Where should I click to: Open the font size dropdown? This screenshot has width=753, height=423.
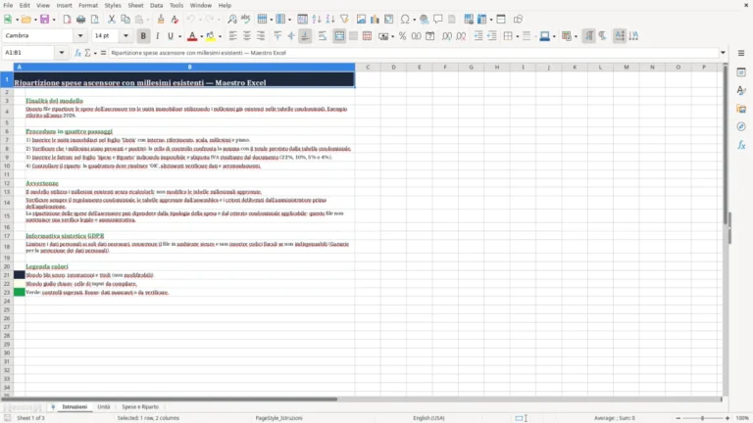(x=125, y=36)
